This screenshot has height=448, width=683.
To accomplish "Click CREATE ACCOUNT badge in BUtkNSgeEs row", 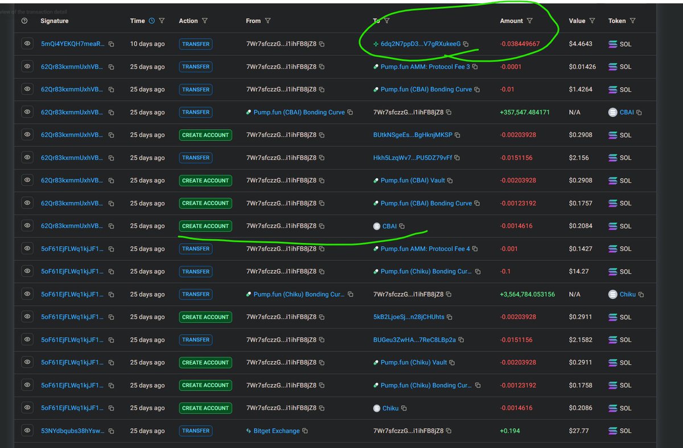I will [x=205, y=135].
